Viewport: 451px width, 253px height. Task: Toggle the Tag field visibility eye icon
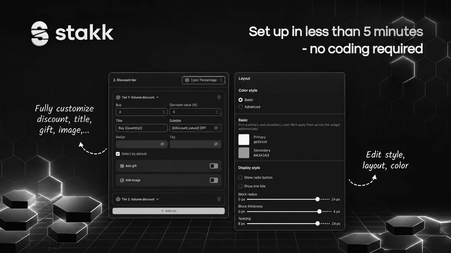(216, 144)
